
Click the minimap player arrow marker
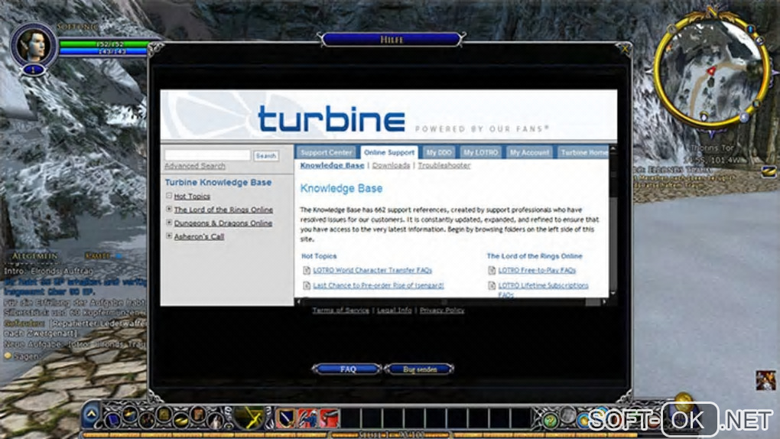point(711,70)
